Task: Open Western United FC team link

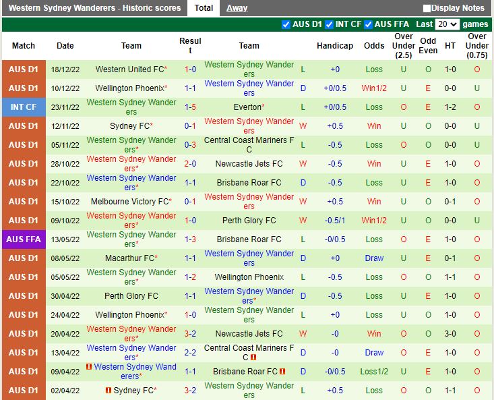Action: coord(129,69)
